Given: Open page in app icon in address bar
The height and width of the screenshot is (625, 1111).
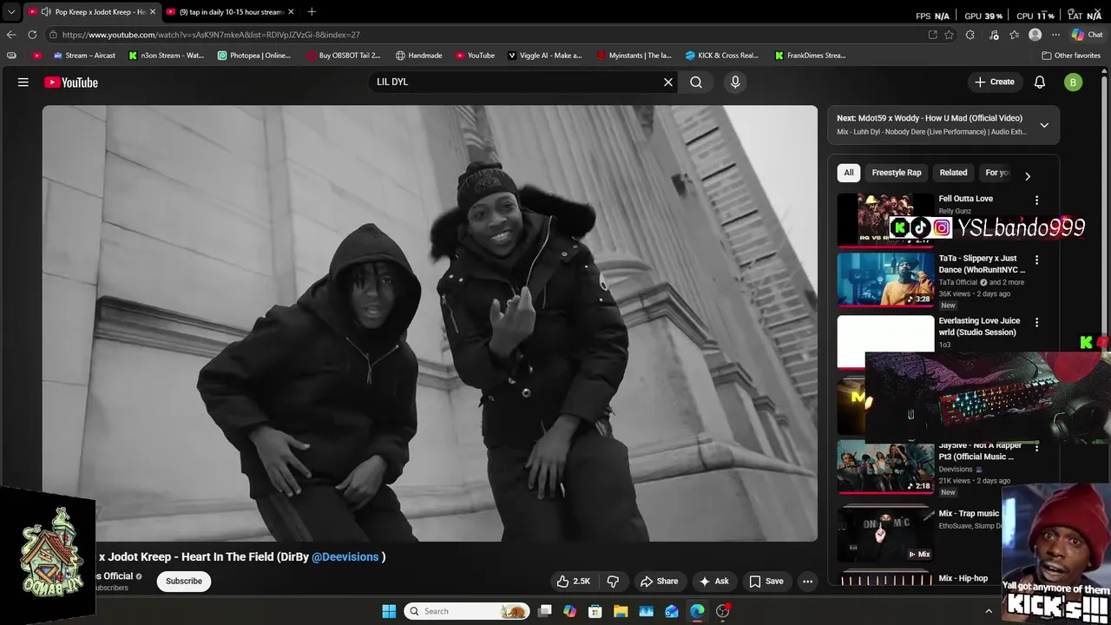Looking at the screenshot, I should [x=932, y=35].
